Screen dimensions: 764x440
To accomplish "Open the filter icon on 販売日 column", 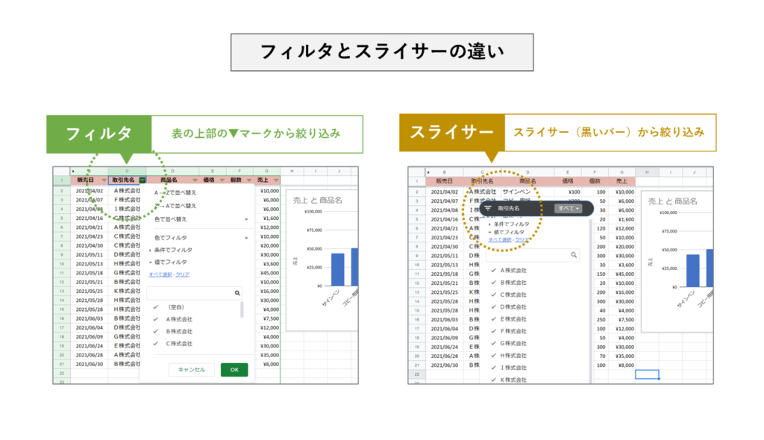I will [104, 180].
